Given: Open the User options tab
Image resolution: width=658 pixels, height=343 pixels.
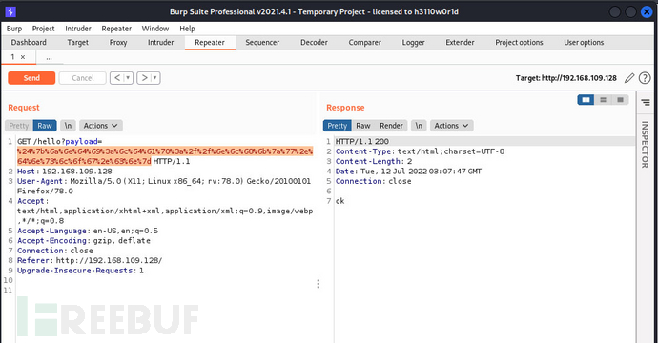Looking at the screenshot, I should coord(584,42).
